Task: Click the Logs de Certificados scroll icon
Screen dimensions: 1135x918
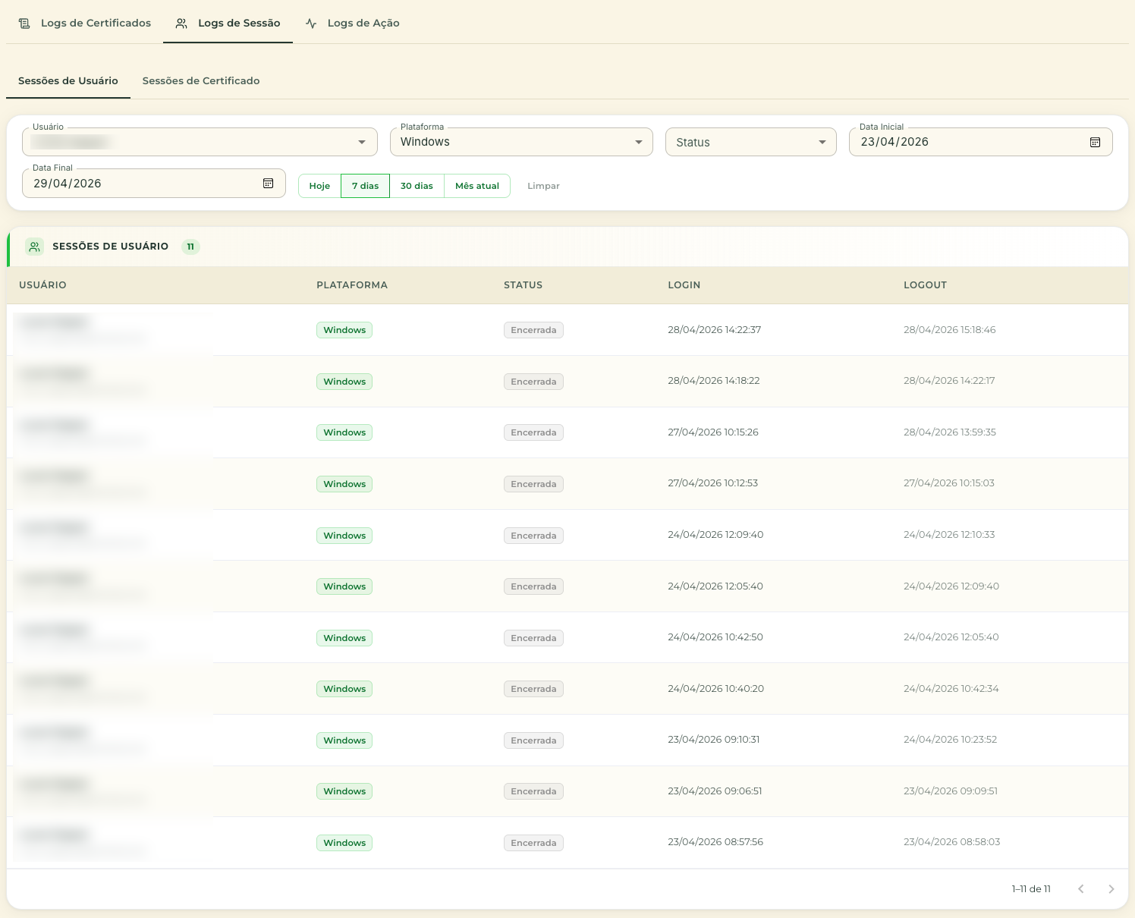Action: coord(24,24)
